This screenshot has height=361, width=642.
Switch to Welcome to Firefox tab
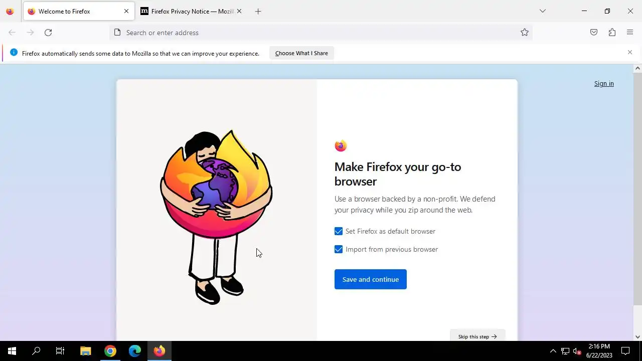pyautogui.click(x=79, y=11)
